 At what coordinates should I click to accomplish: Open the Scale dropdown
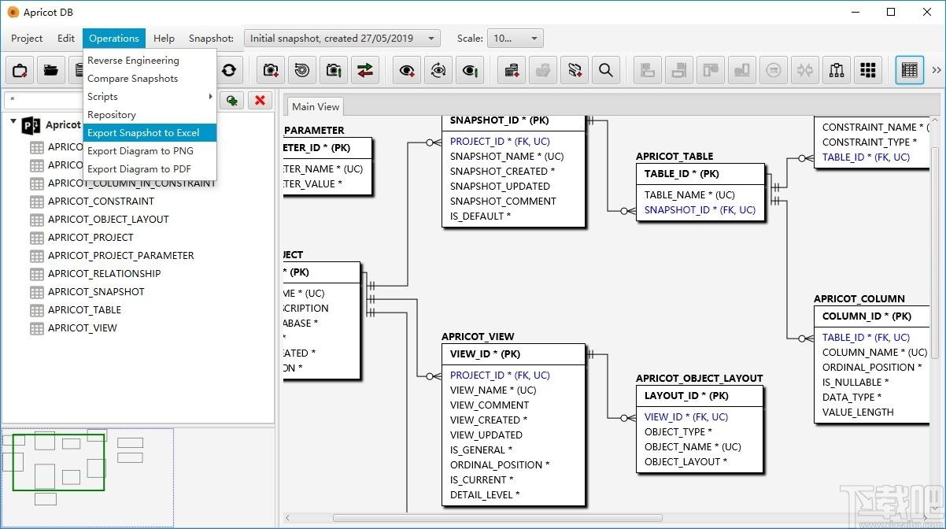coord(516,38)
